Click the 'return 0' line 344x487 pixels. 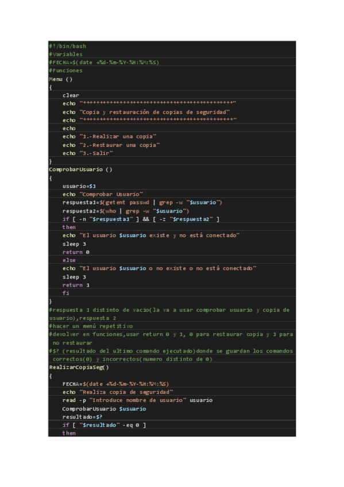(76, 252)
